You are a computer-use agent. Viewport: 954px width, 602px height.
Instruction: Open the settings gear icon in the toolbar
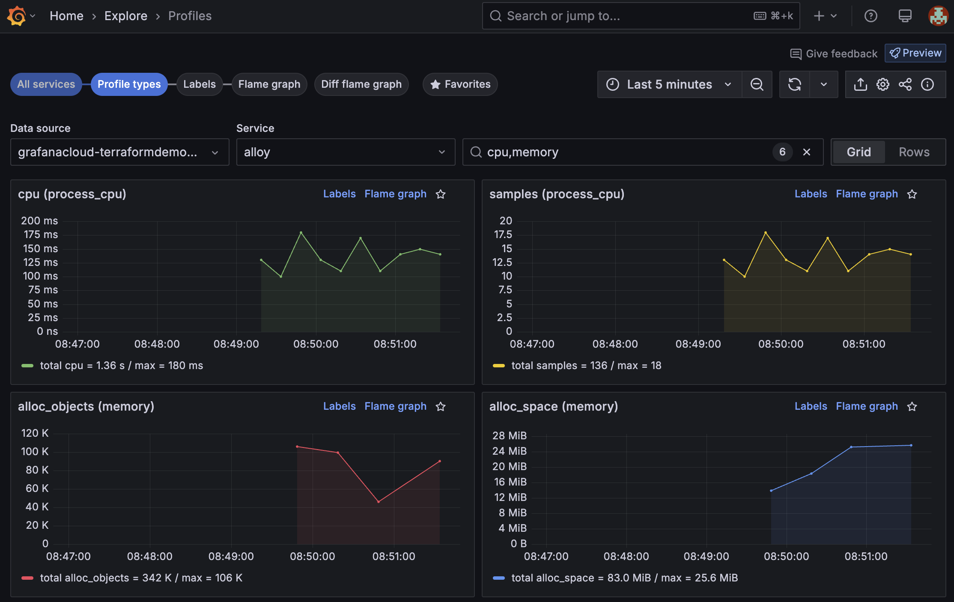(882, 84)
